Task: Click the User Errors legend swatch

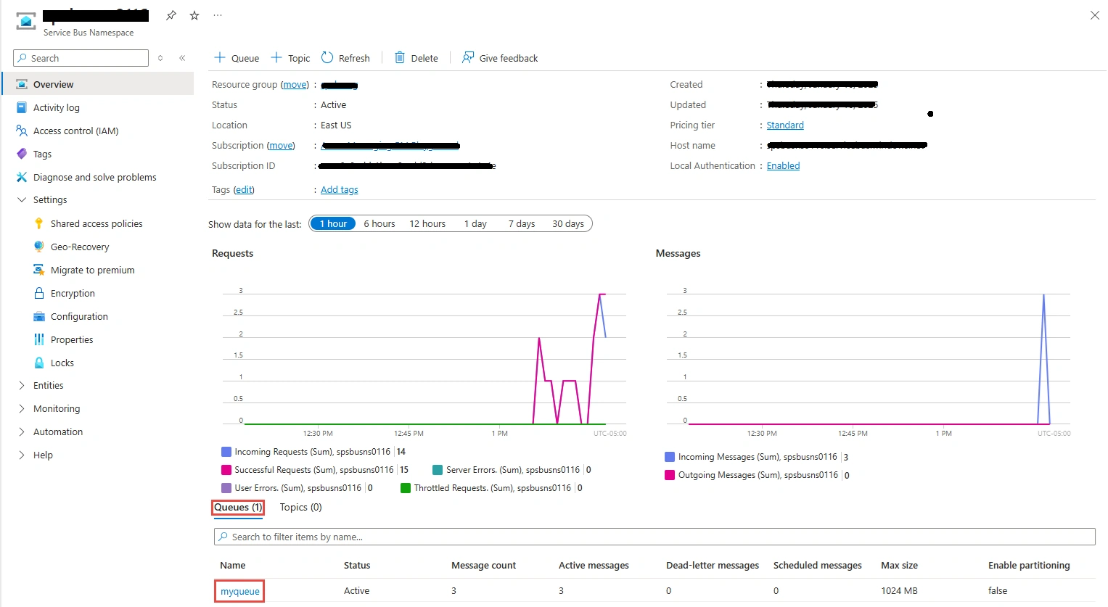Action: pos(226,487)
